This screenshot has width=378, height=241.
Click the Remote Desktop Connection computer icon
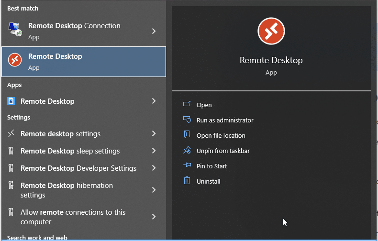[15, 29]
